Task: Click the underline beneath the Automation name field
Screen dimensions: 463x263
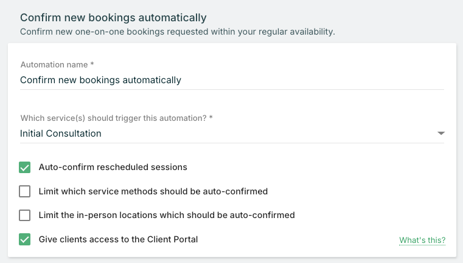Action: click(231, 90)
